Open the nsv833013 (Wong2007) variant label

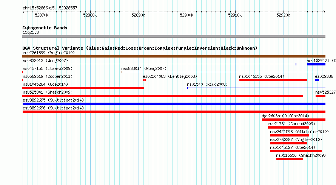click(x=45, y=61)
